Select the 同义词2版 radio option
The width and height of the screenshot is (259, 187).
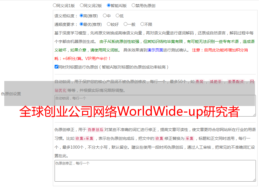click(x=82, y=5)
